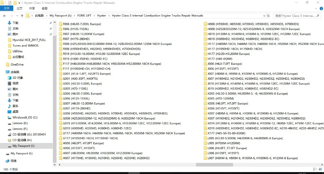Click navigation pane scroll down arrow

tap(54, 165)
